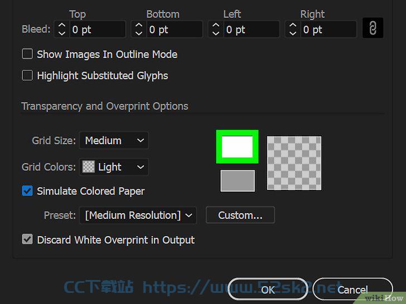Click the checkered icon in Grid Colors

click(89, 166)
